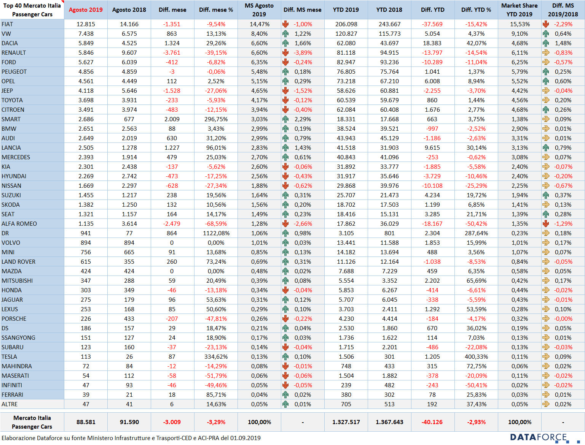Click the market total 88.581 cell
Screen dimensions: 585x445
coord(86,422)
